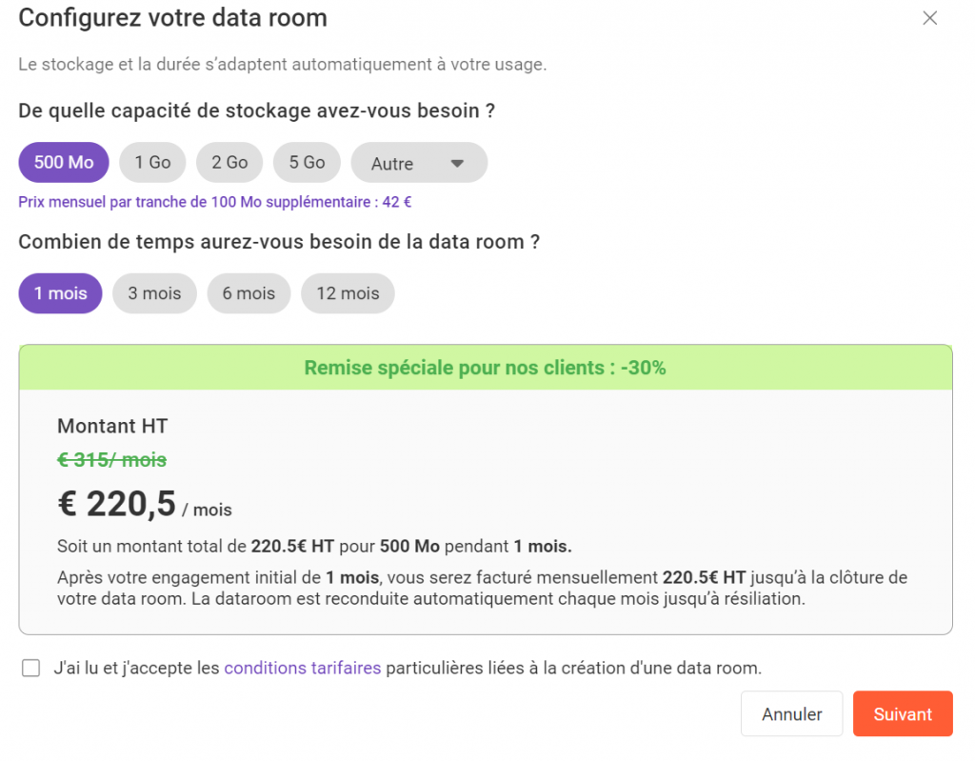Click the green Remise spéciale banner

tap(485, 368)
